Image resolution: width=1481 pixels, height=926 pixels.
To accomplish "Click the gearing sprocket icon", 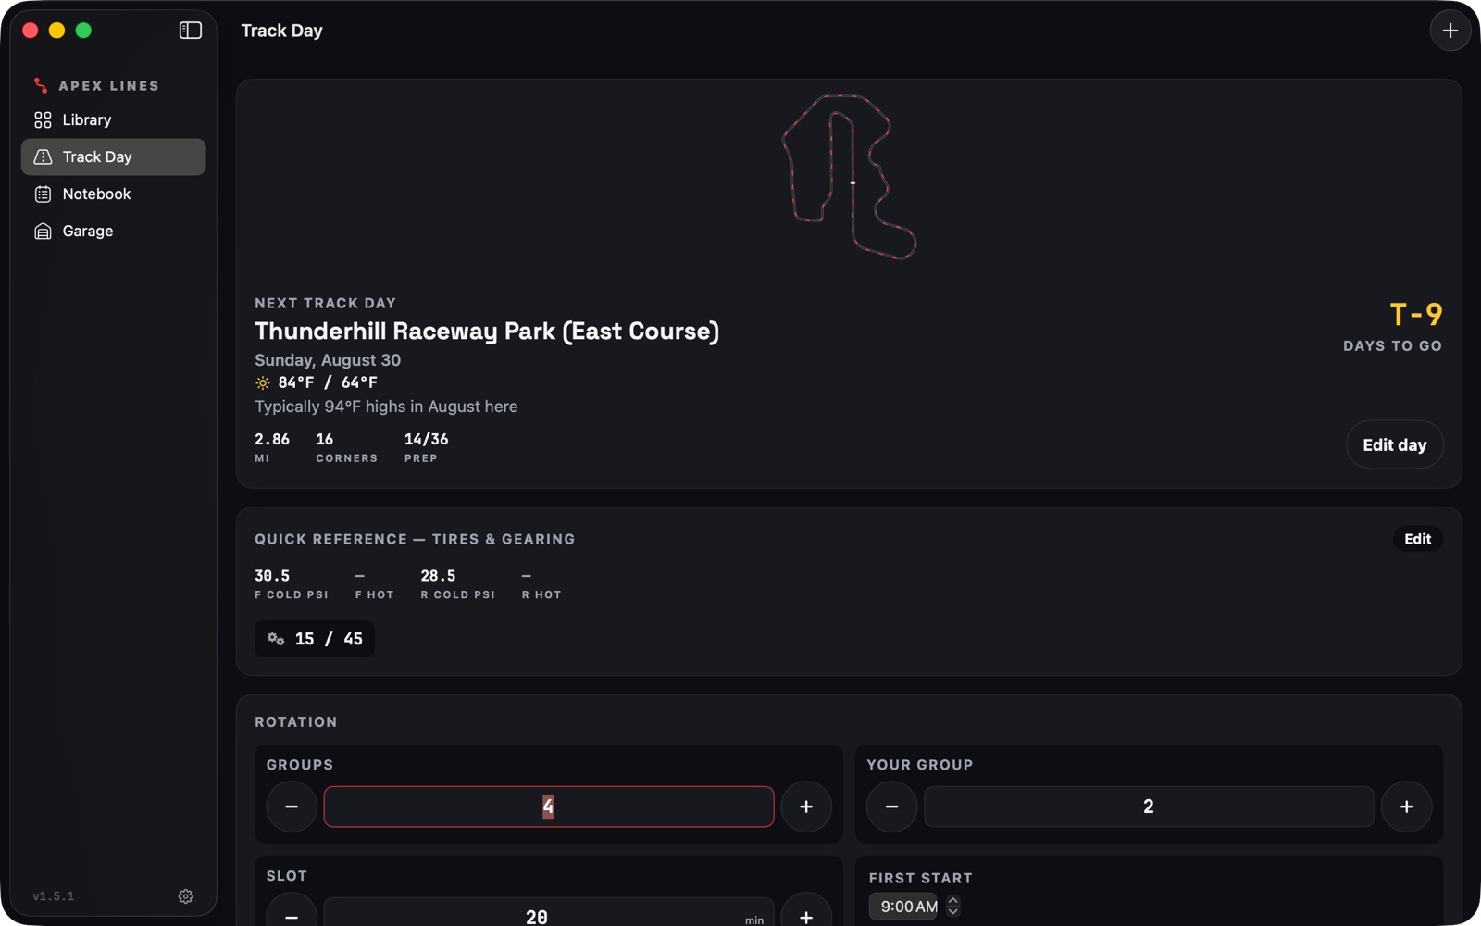I will (x=276, y=639).
